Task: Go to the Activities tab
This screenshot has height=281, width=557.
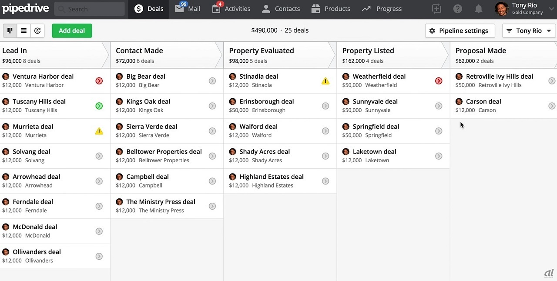Action: [231, 9]
